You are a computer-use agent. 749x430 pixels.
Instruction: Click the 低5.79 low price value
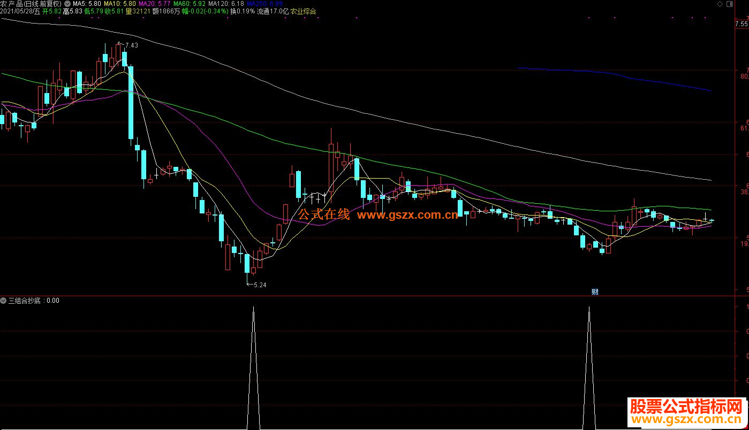(x=94, y=11)
